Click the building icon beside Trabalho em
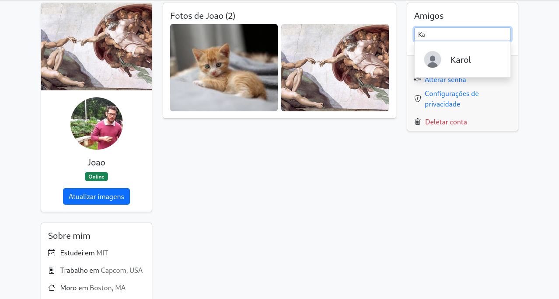This screenshot has width=559, height=299. [52, 270]
